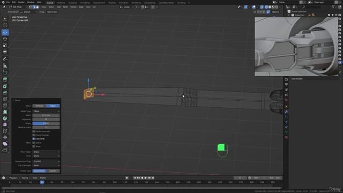343x193 pixels.
Task: Enable Clamp Overlap checkbox
Action: (x=33, y=135)
